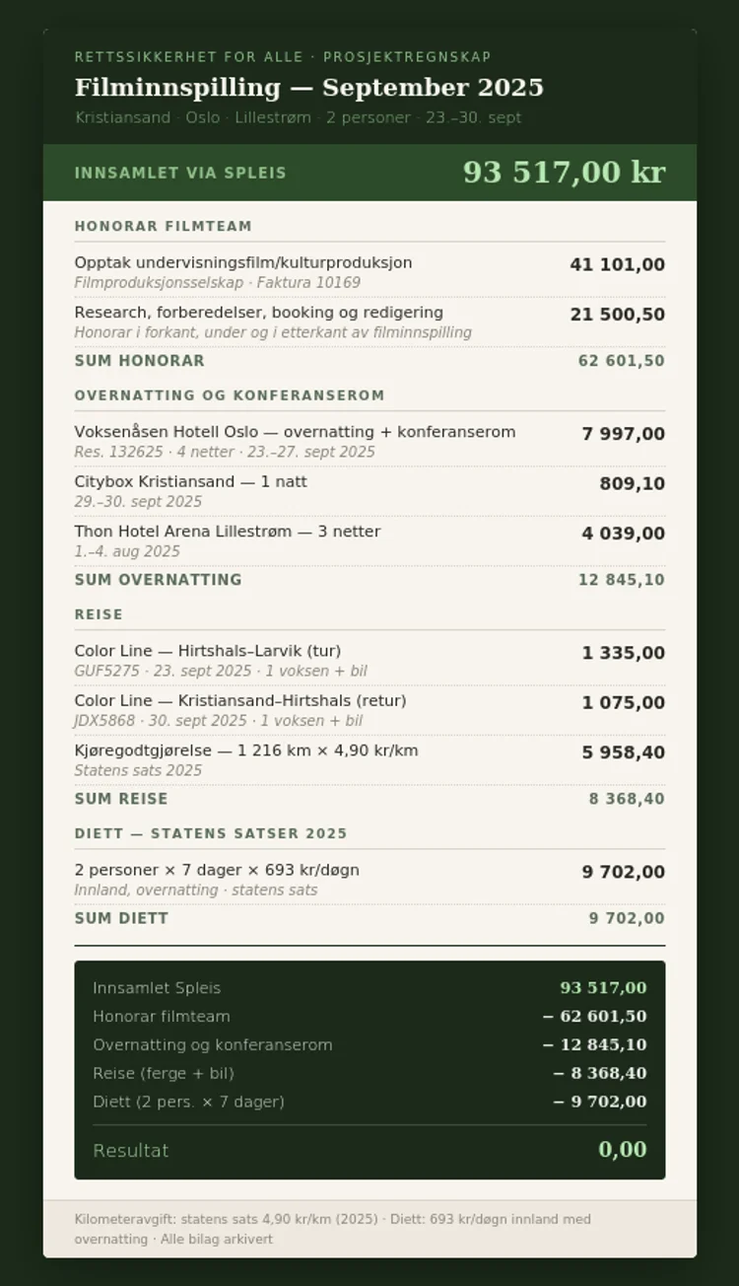Click the Color Line Hirtshals–Larvik (tur) row
Screen dimensions: 739x1286
pos(369,661)
